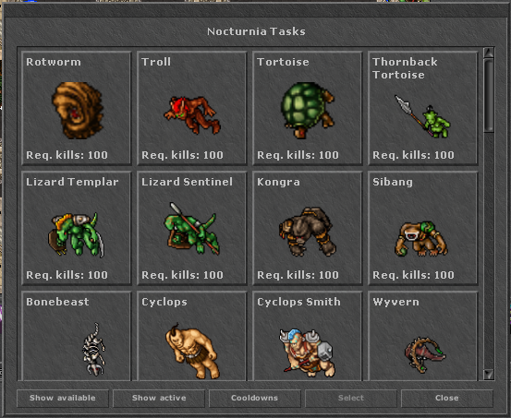This screenshot has width=511, height=418.
Task: Select the Bonebeast skeleton sprite
Action: 94,349
